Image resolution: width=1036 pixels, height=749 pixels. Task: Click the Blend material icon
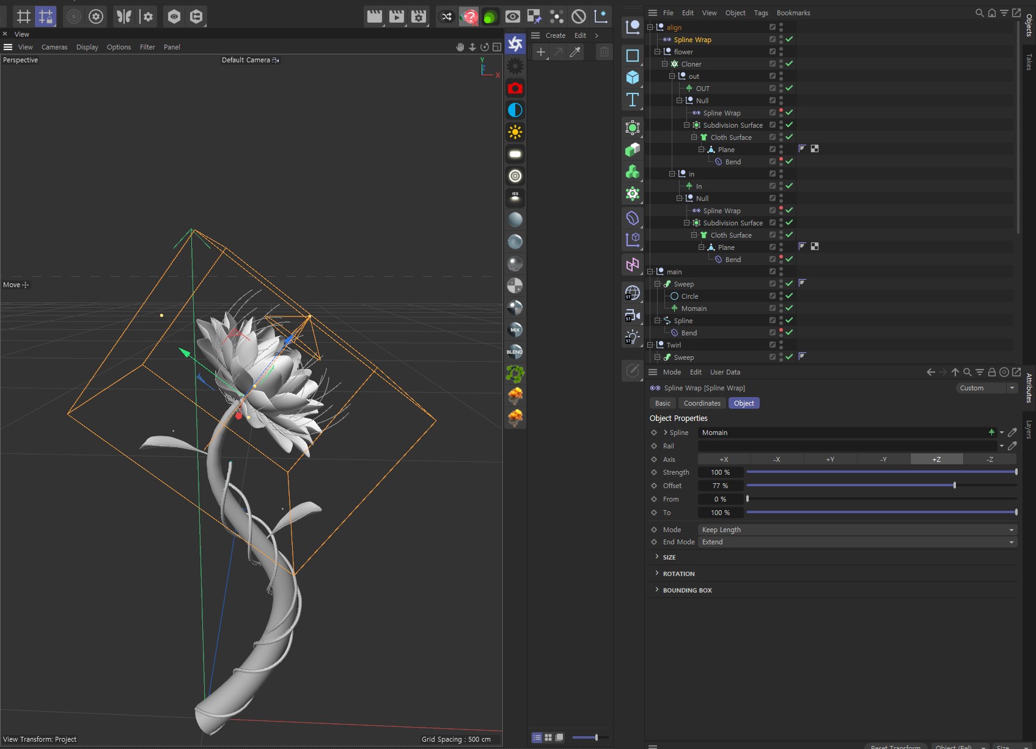tap(515, 352)
